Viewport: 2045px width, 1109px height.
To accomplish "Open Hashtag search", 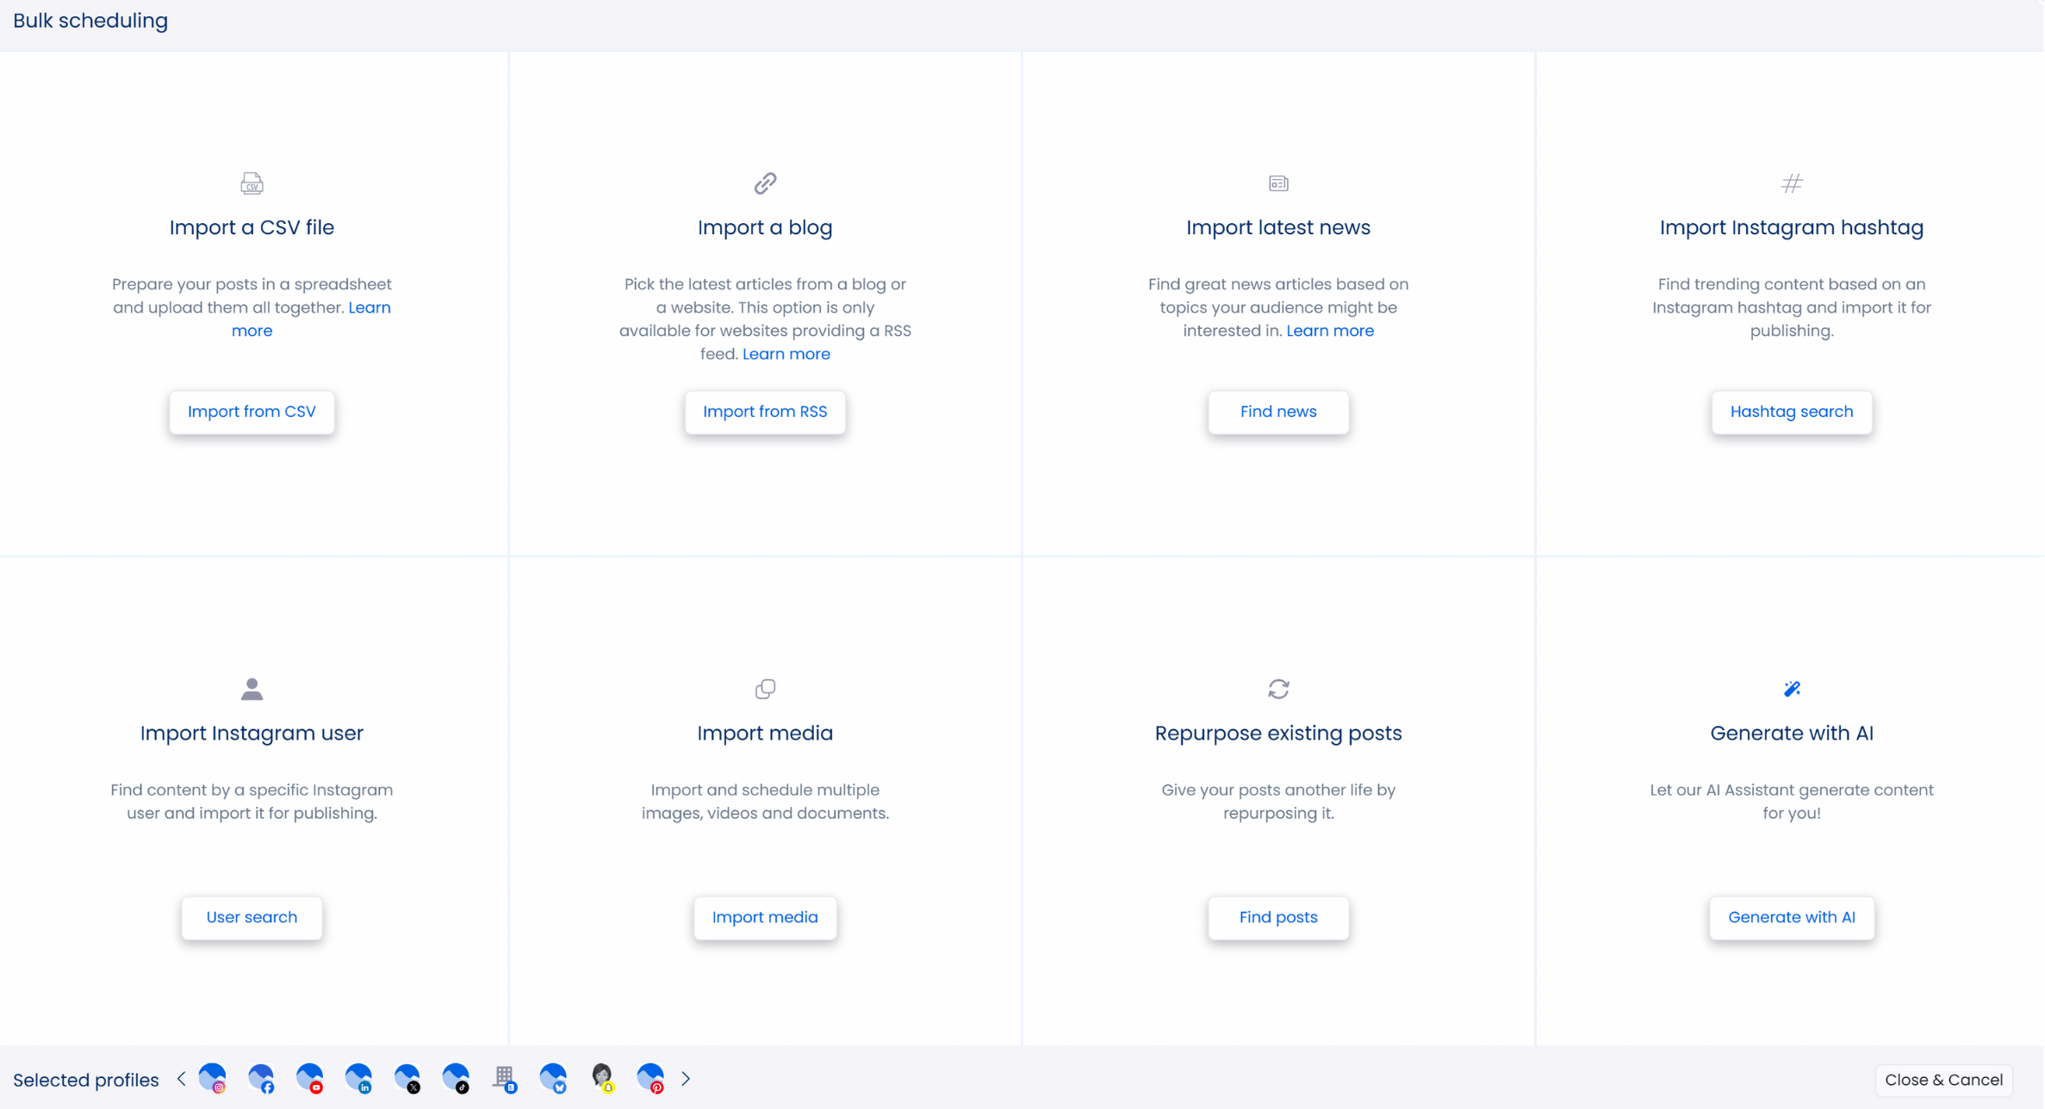I will [1791, 412].
